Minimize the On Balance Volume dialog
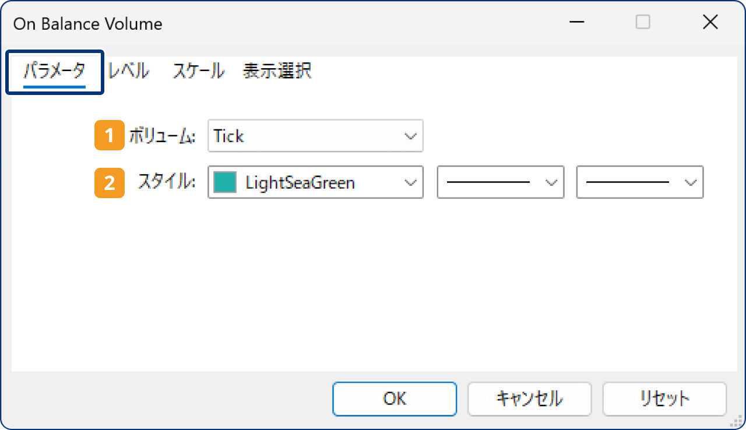 [x=576, y=22]
